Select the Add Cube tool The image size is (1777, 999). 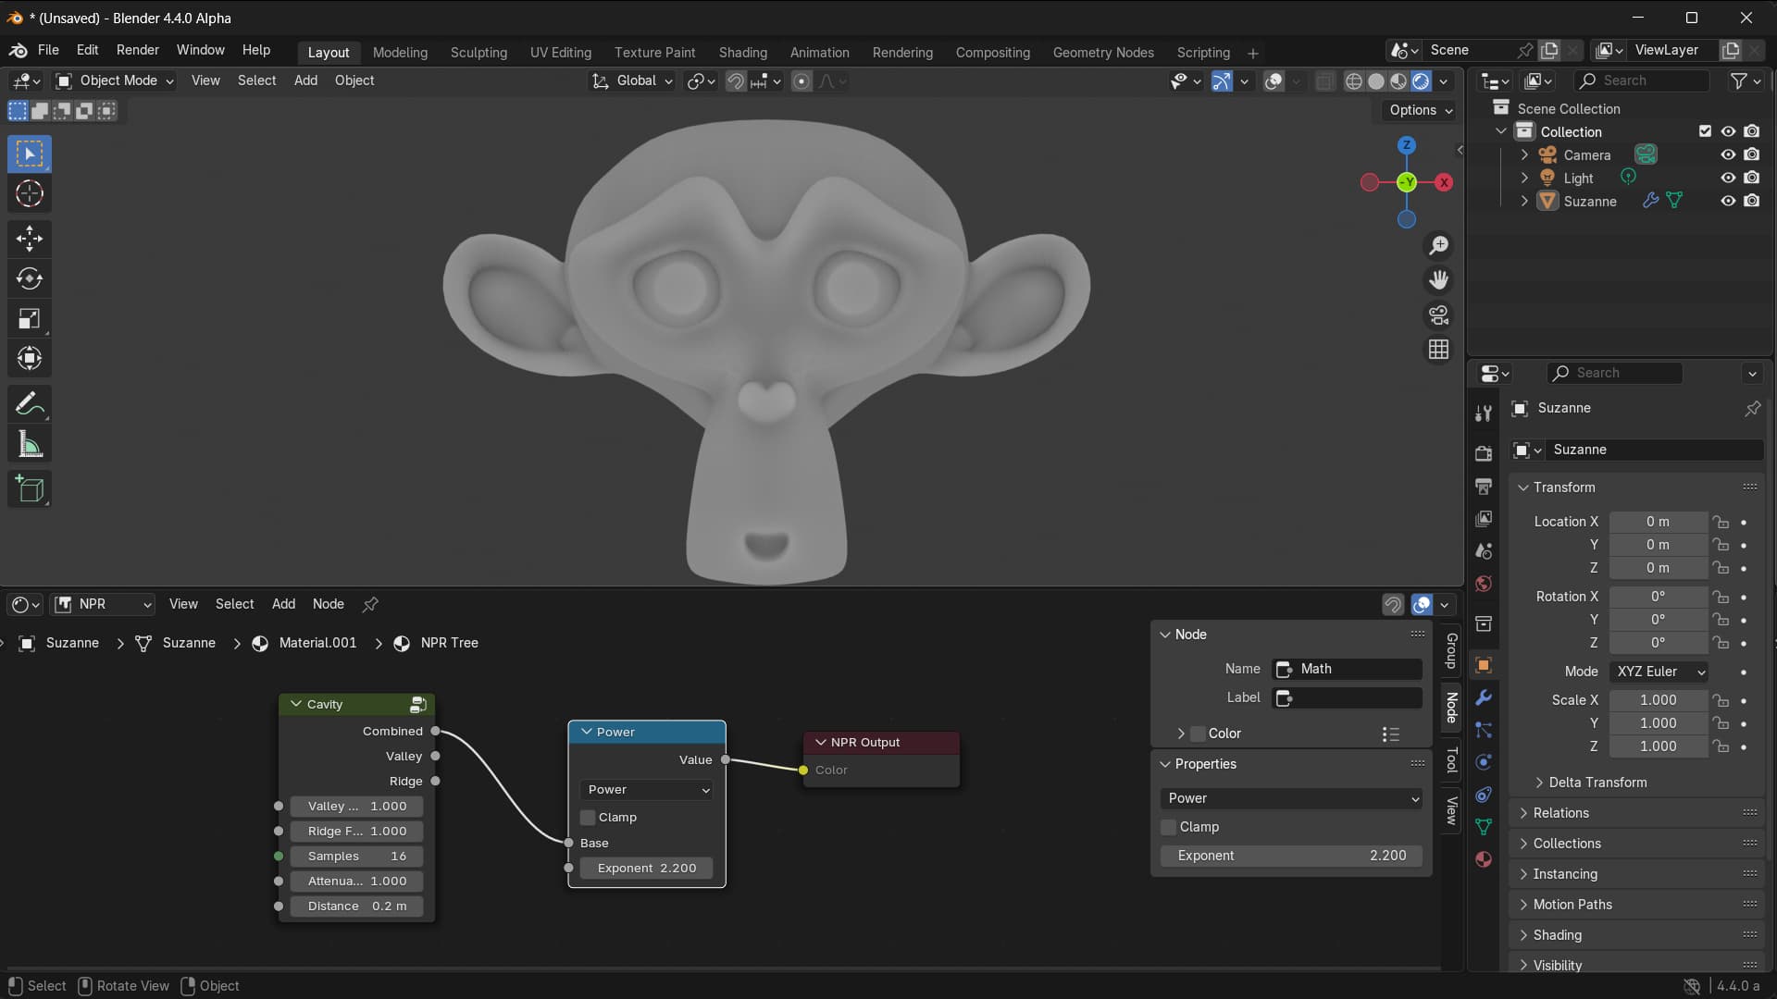30,489
